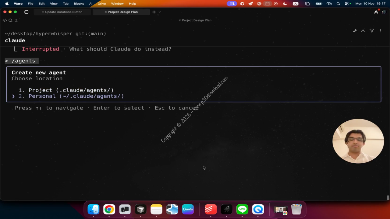The image size is (390, 219).
Task: Click the plus-minus diff icon
Action: [x=16, y=20]
